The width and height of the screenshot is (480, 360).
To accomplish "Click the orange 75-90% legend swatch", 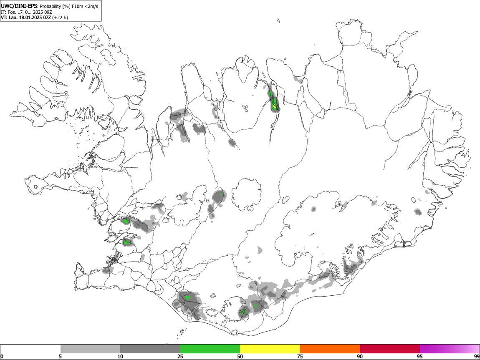I will tap(330, 349).
